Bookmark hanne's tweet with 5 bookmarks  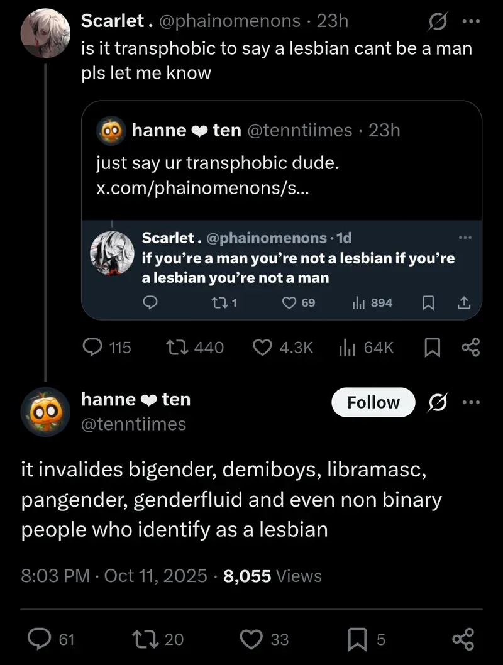click(357, 639)
